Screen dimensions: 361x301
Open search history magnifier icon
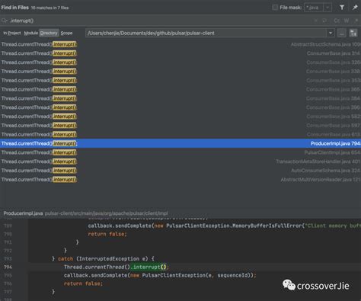pyautogui.click(x=4, y=21)
